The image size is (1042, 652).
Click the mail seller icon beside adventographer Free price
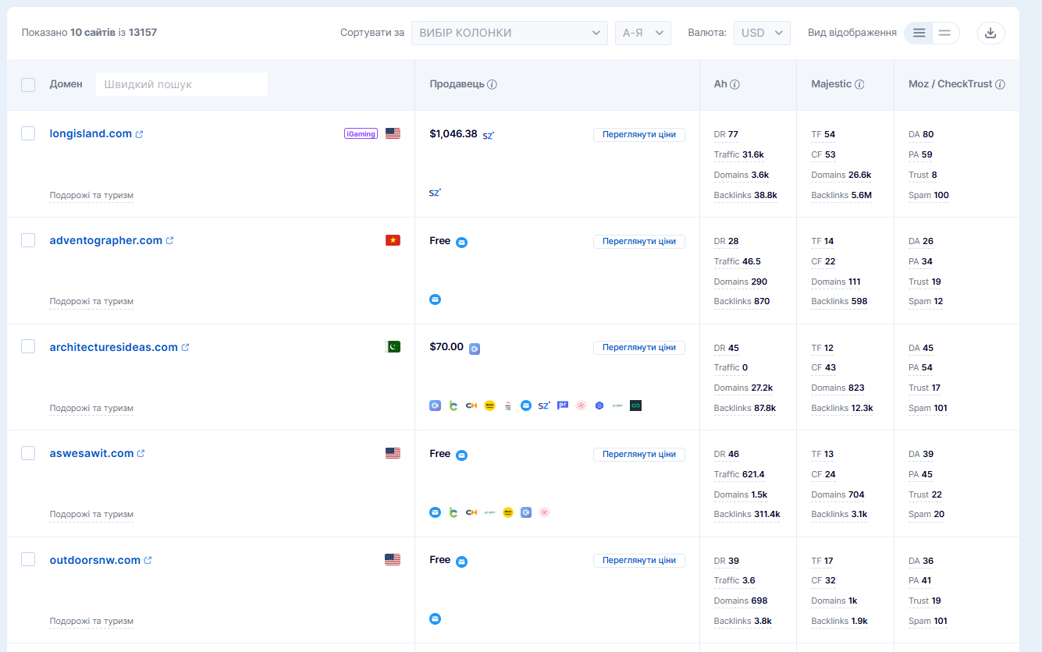[462, 243]
